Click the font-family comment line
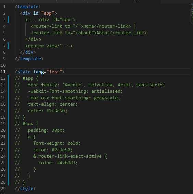The height and width of the screenshot is (194, 193). pyautogui.click(x=90, y=85)
